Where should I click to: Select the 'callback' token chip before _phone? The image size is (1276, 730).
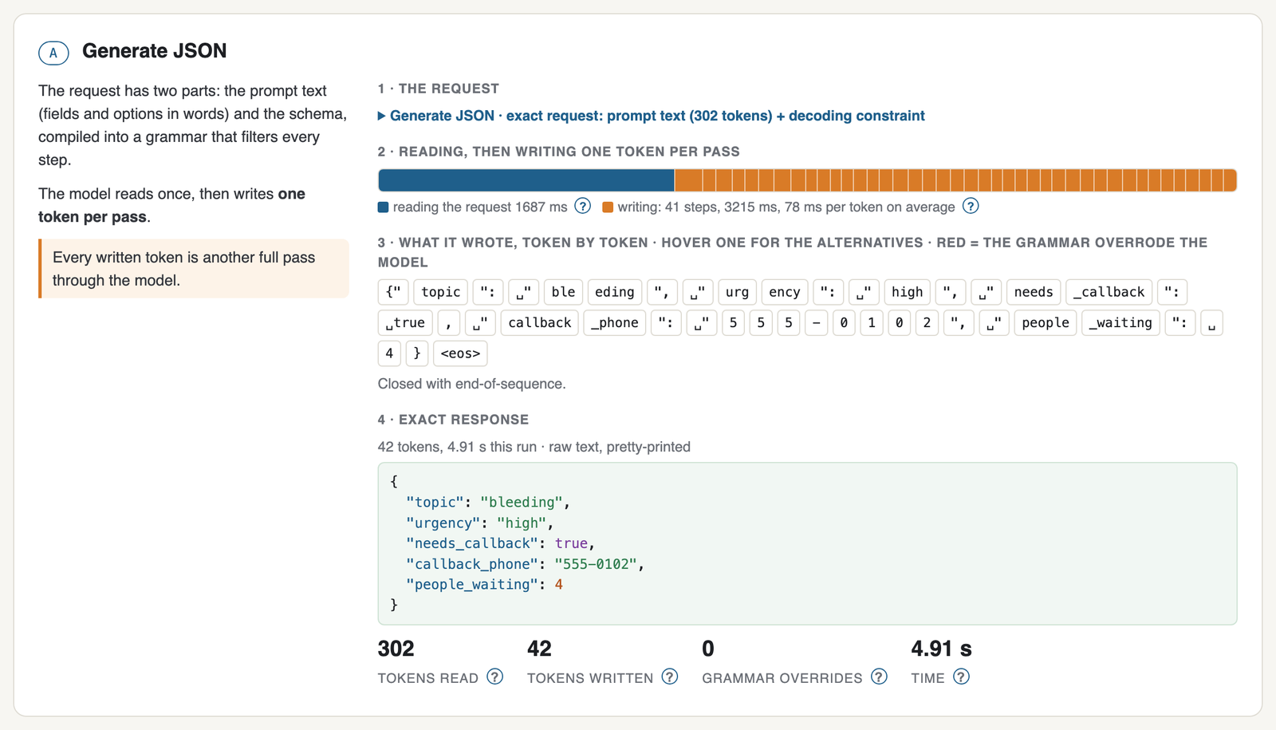[540, 322]
